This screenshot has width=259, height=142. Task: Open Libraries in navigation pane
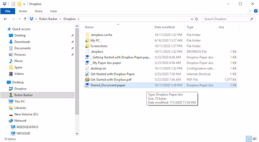click(20, 108)
